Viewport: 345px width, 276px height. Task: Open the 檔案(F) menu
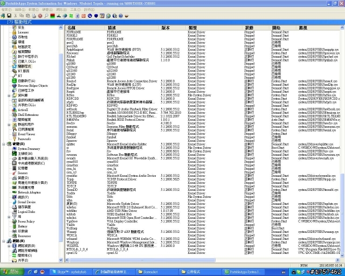point(6,10)
